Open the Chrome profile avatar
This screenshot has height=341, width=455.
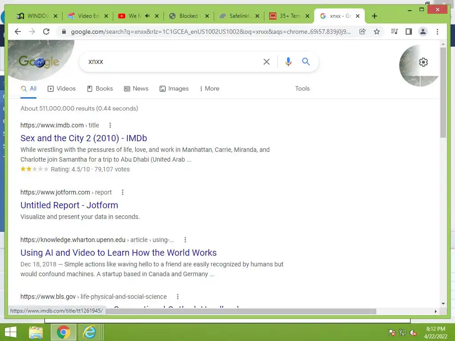point(423,32)
